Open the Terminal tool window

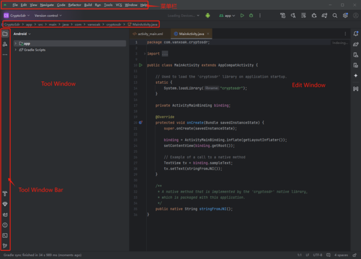(5, 236)
